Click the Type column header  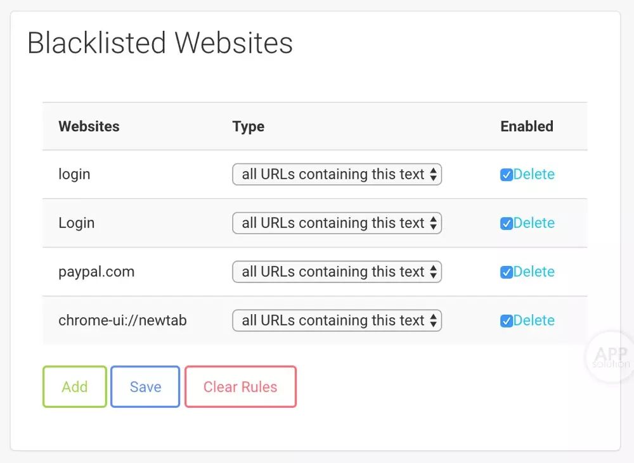click(x=249, y=127)
